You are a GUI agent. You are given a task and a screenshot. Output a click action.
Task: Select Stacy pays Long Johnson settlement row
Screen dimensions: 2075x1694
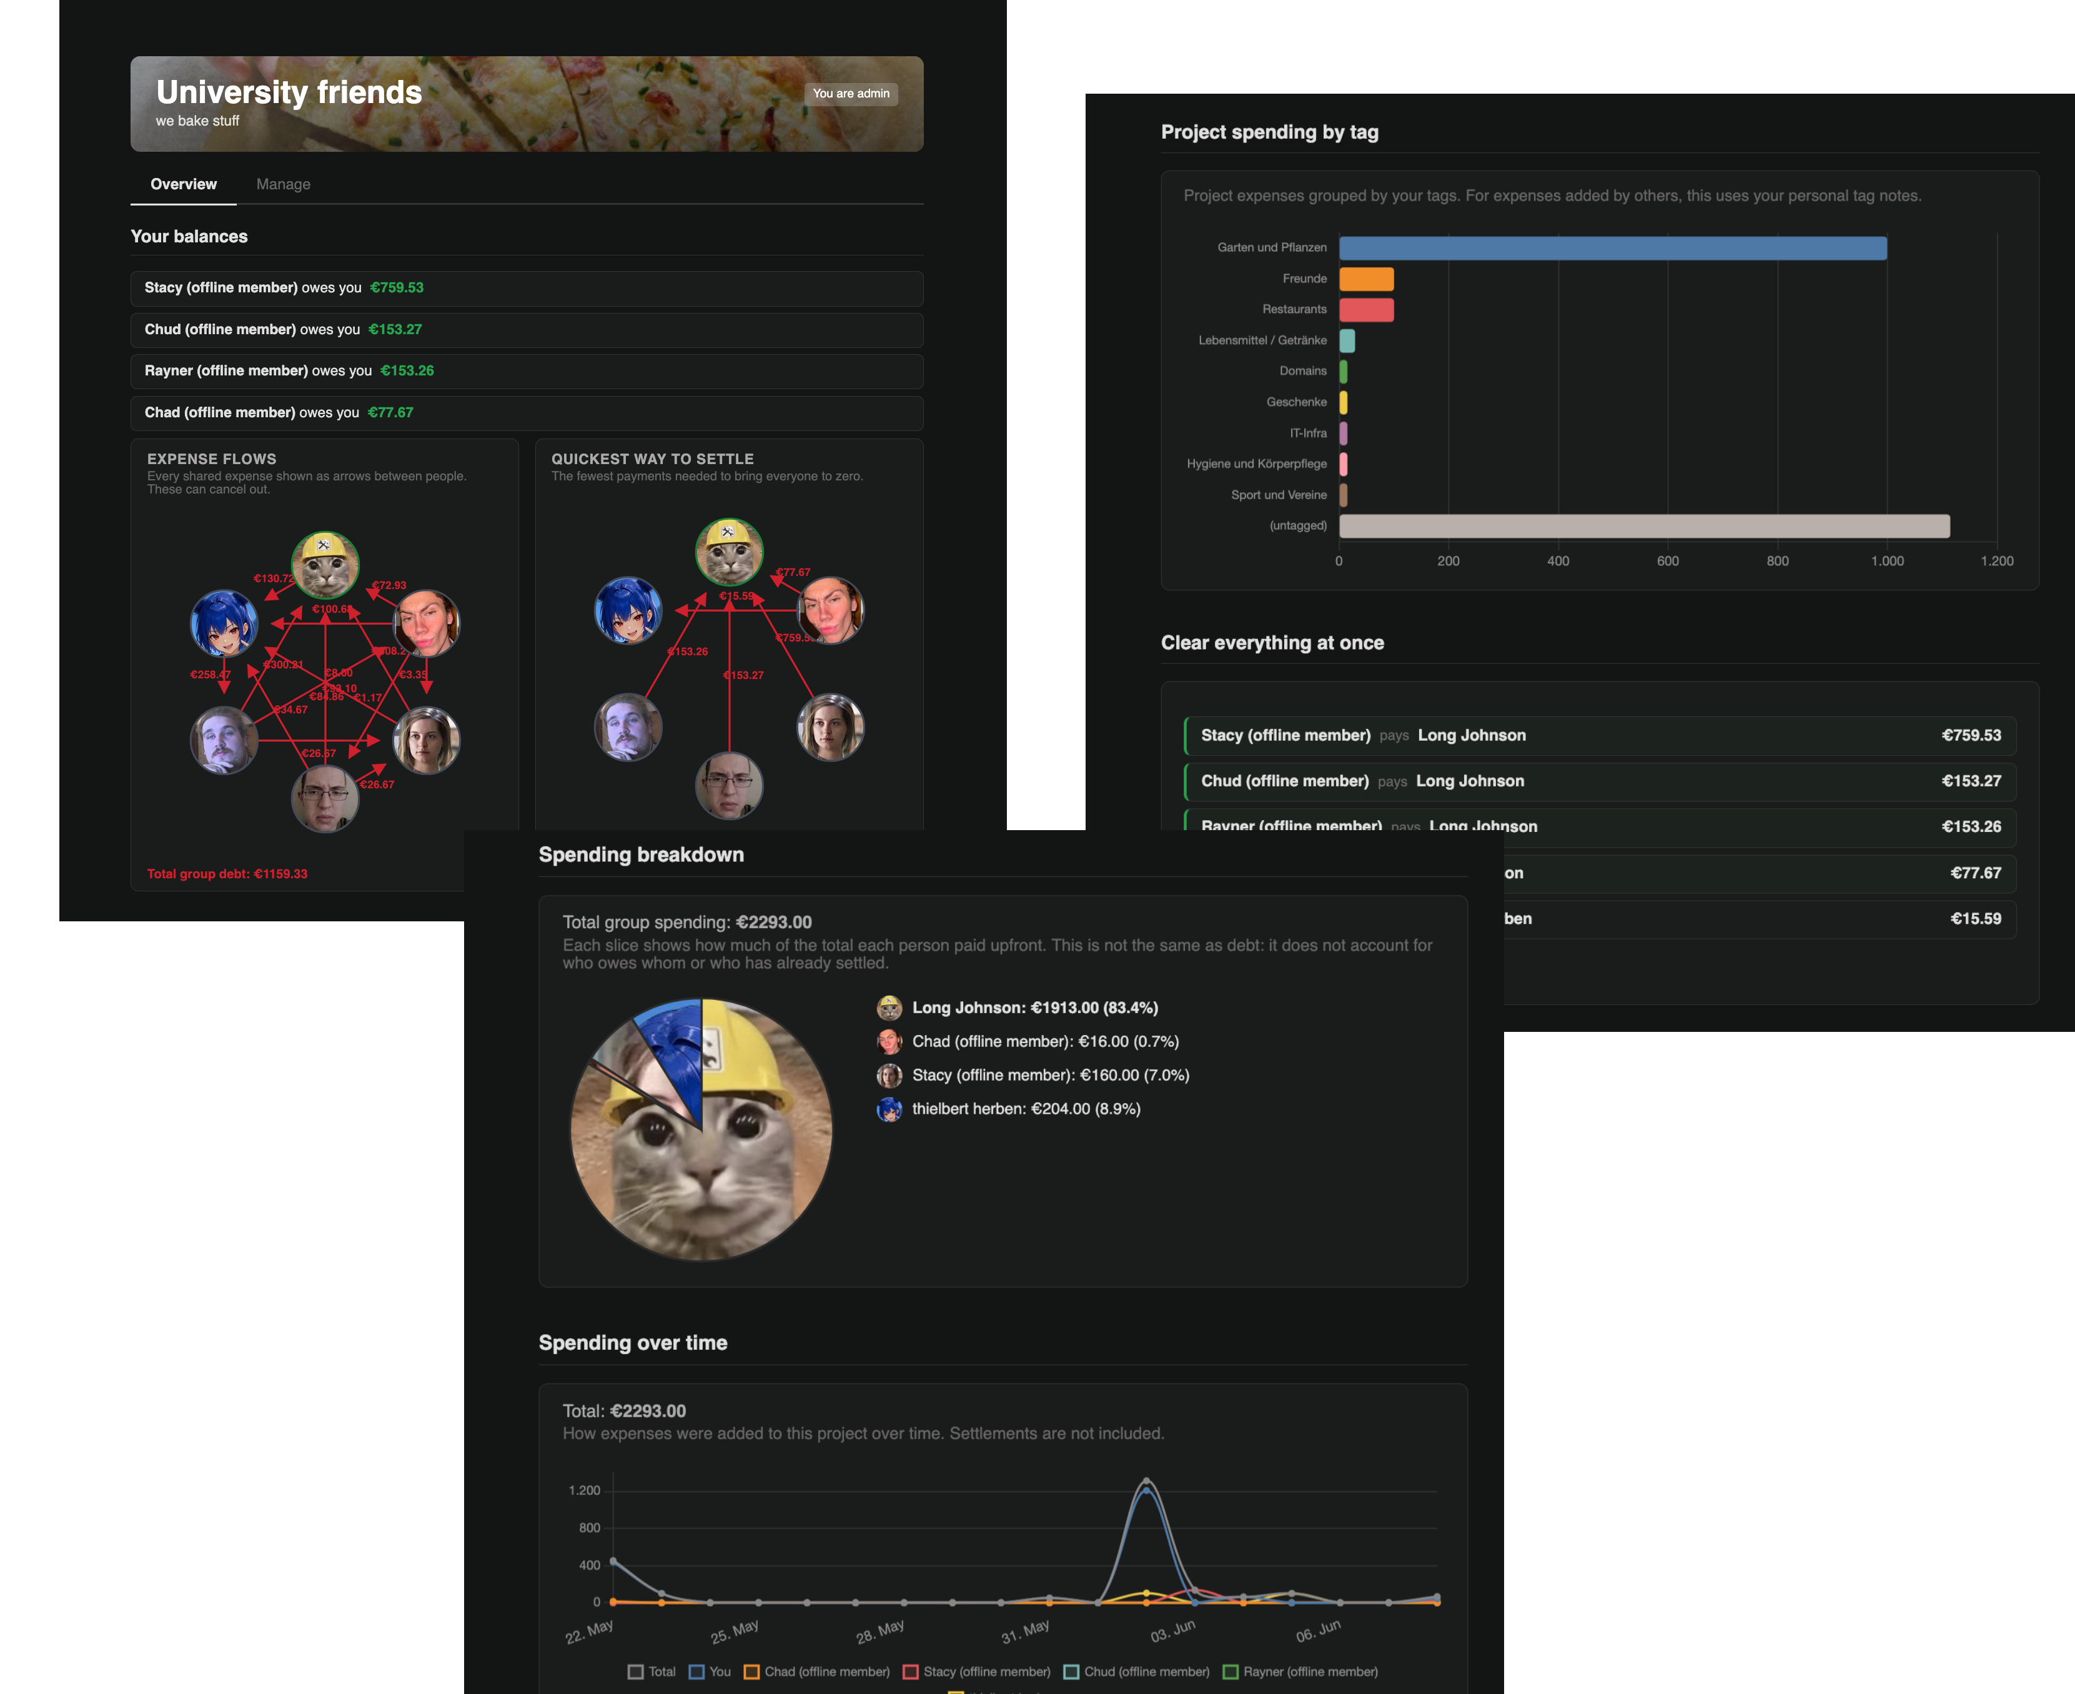[x=1600, y=736]
